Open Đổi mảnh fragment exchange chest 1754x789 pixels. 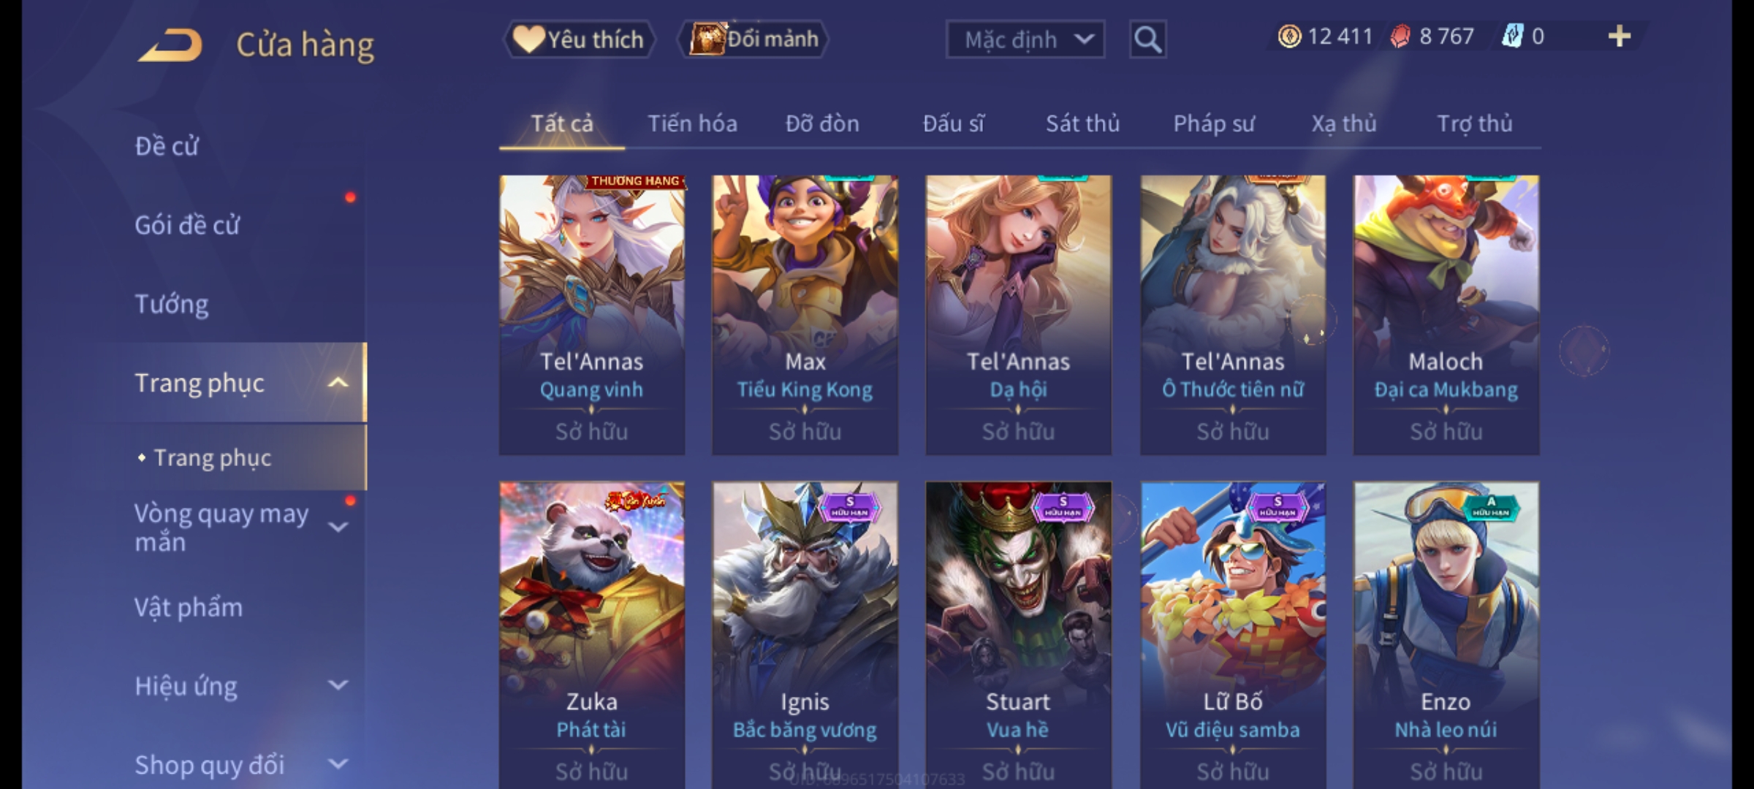753,39
